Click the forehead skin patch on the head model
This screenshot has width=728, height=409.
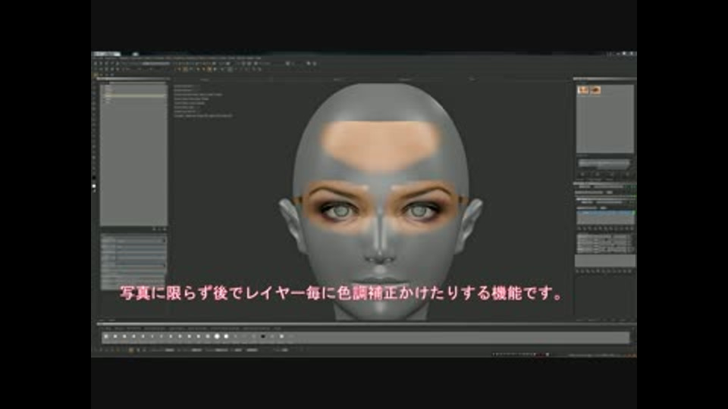point(380,144)
